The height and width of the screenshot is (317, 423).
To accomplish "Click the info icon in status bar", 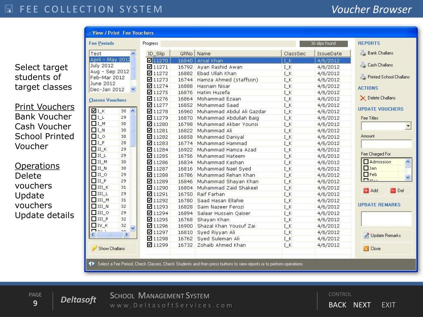I will 91,264.
